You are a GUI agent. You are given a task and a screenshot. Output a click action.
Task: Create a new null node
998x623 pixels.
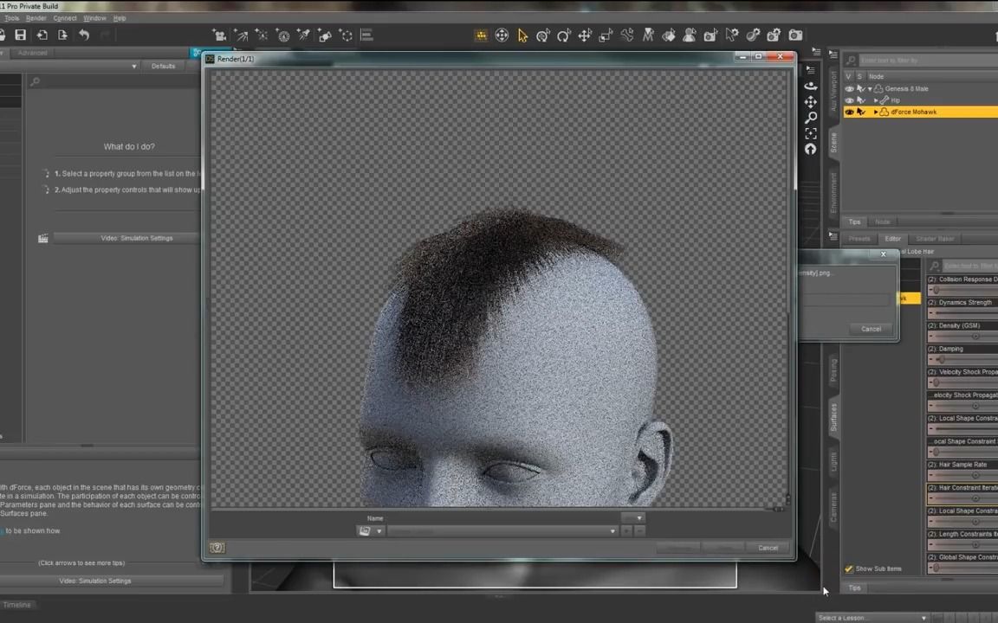coord(346,35)
